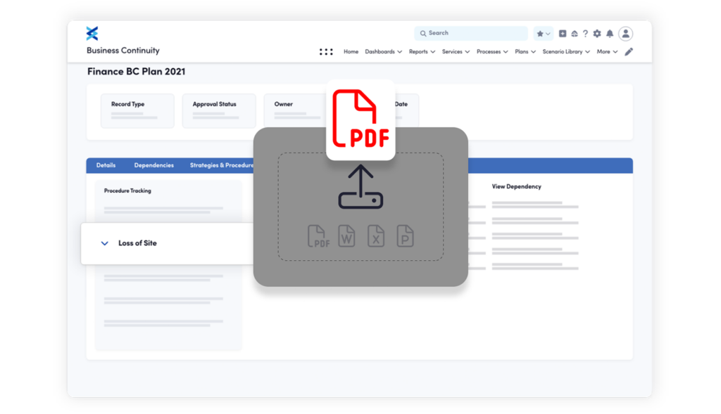721x414 pixels.
Task: Open the user profile avatar
Action: point(625,34)
